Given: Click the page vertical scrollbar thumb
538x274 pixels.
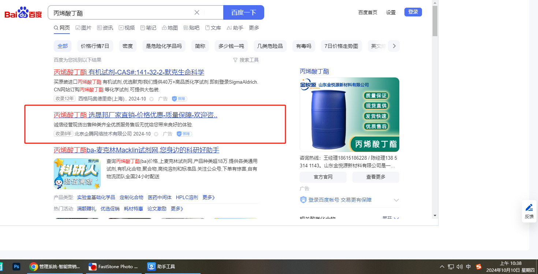Looking at the screenshot, I should point(435,21).
